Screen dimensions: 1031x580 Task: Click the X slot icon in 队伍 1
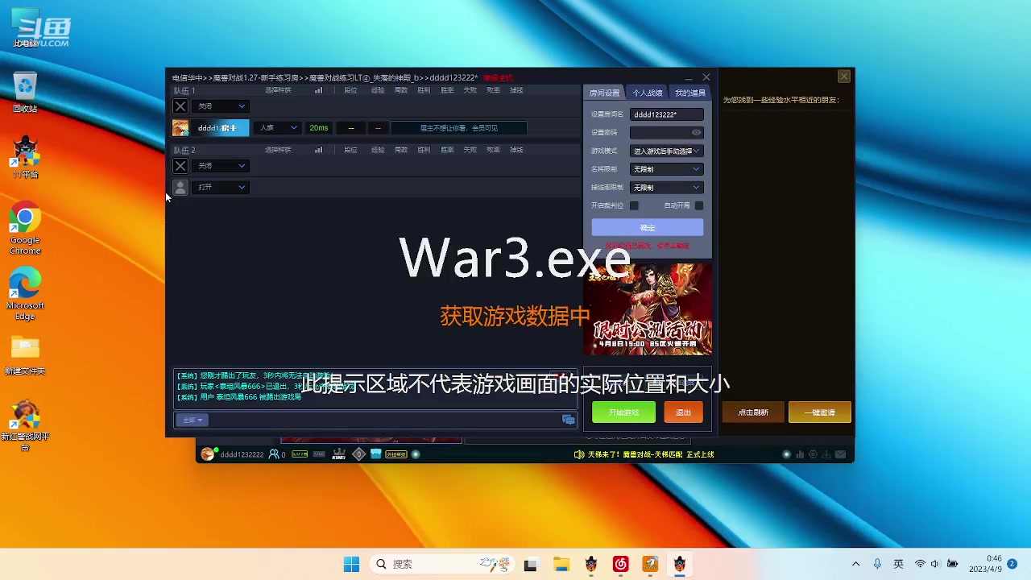click(180, 106)
